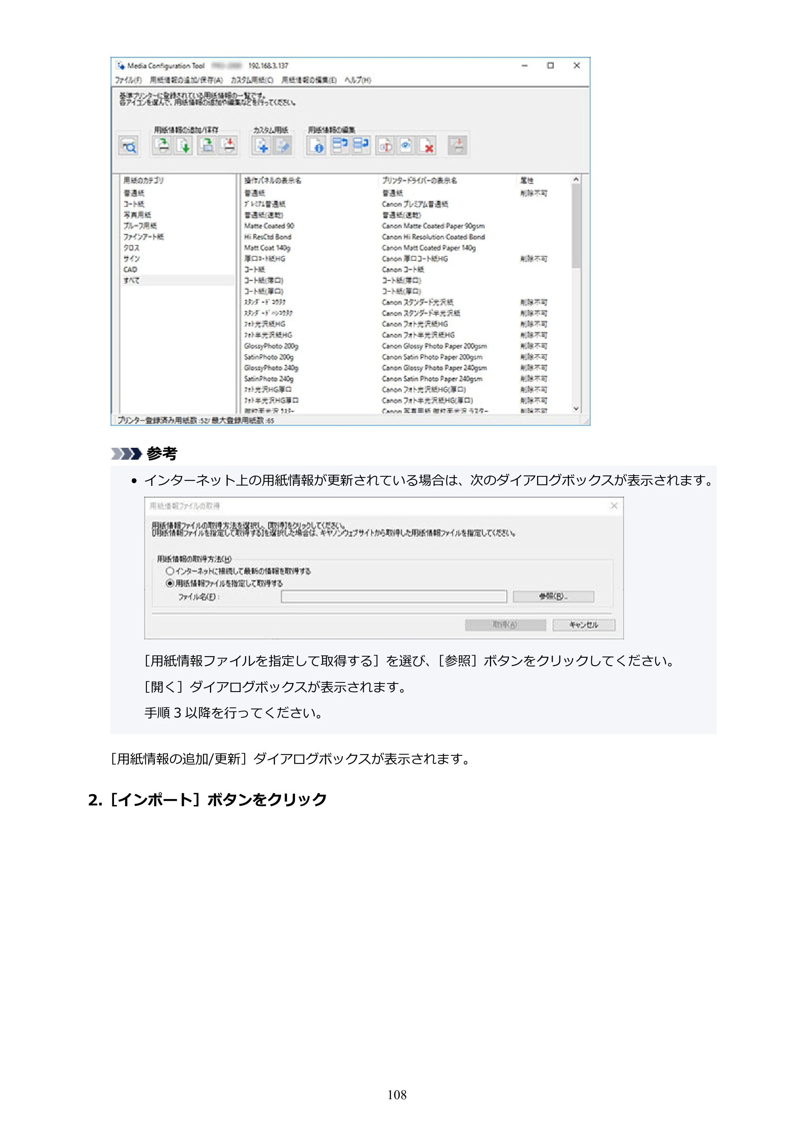Image resolution: width=794 pixels, height=1123 pixels.
Task: Click the 操作パネルの表示名 column header
Action: tap(272, 181)
